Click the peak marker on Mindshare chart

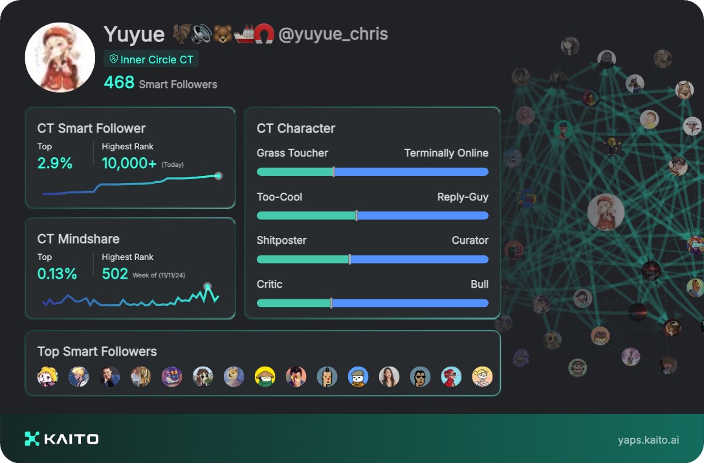(x=208, y=286)
